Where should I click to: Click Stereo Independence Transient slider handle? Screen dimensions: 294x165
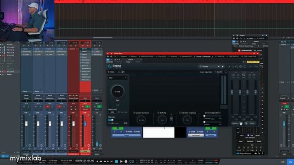204,116
